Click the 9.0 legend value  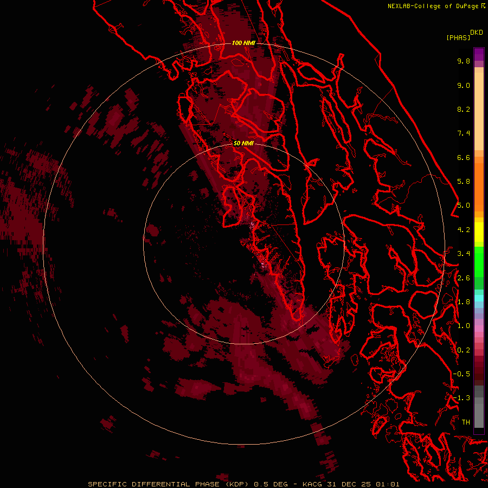pos(464,85)
